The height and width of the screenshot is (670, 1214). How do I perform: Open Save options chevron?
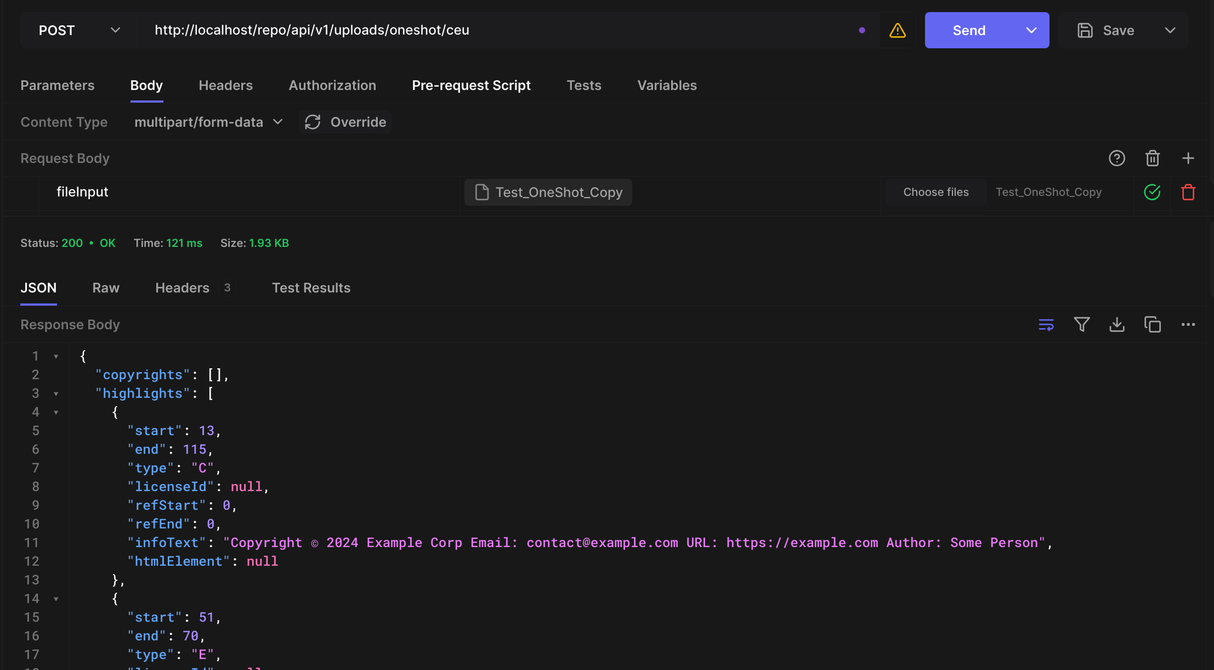(x=1170, y=30)
